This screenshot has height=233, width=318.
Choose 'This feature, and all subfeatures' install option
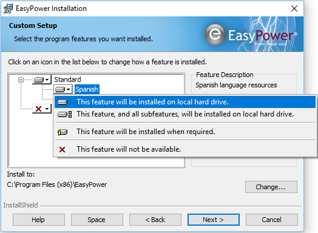pos(184,114)
